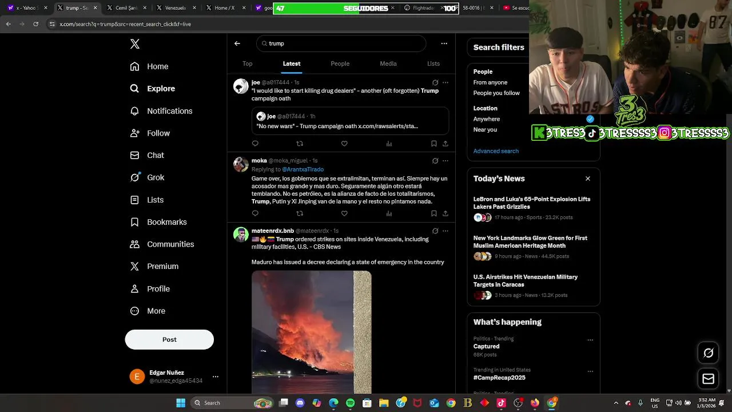Repost moka's post
The height and width of the screenshot is (412, 732).
coord(300,213)
